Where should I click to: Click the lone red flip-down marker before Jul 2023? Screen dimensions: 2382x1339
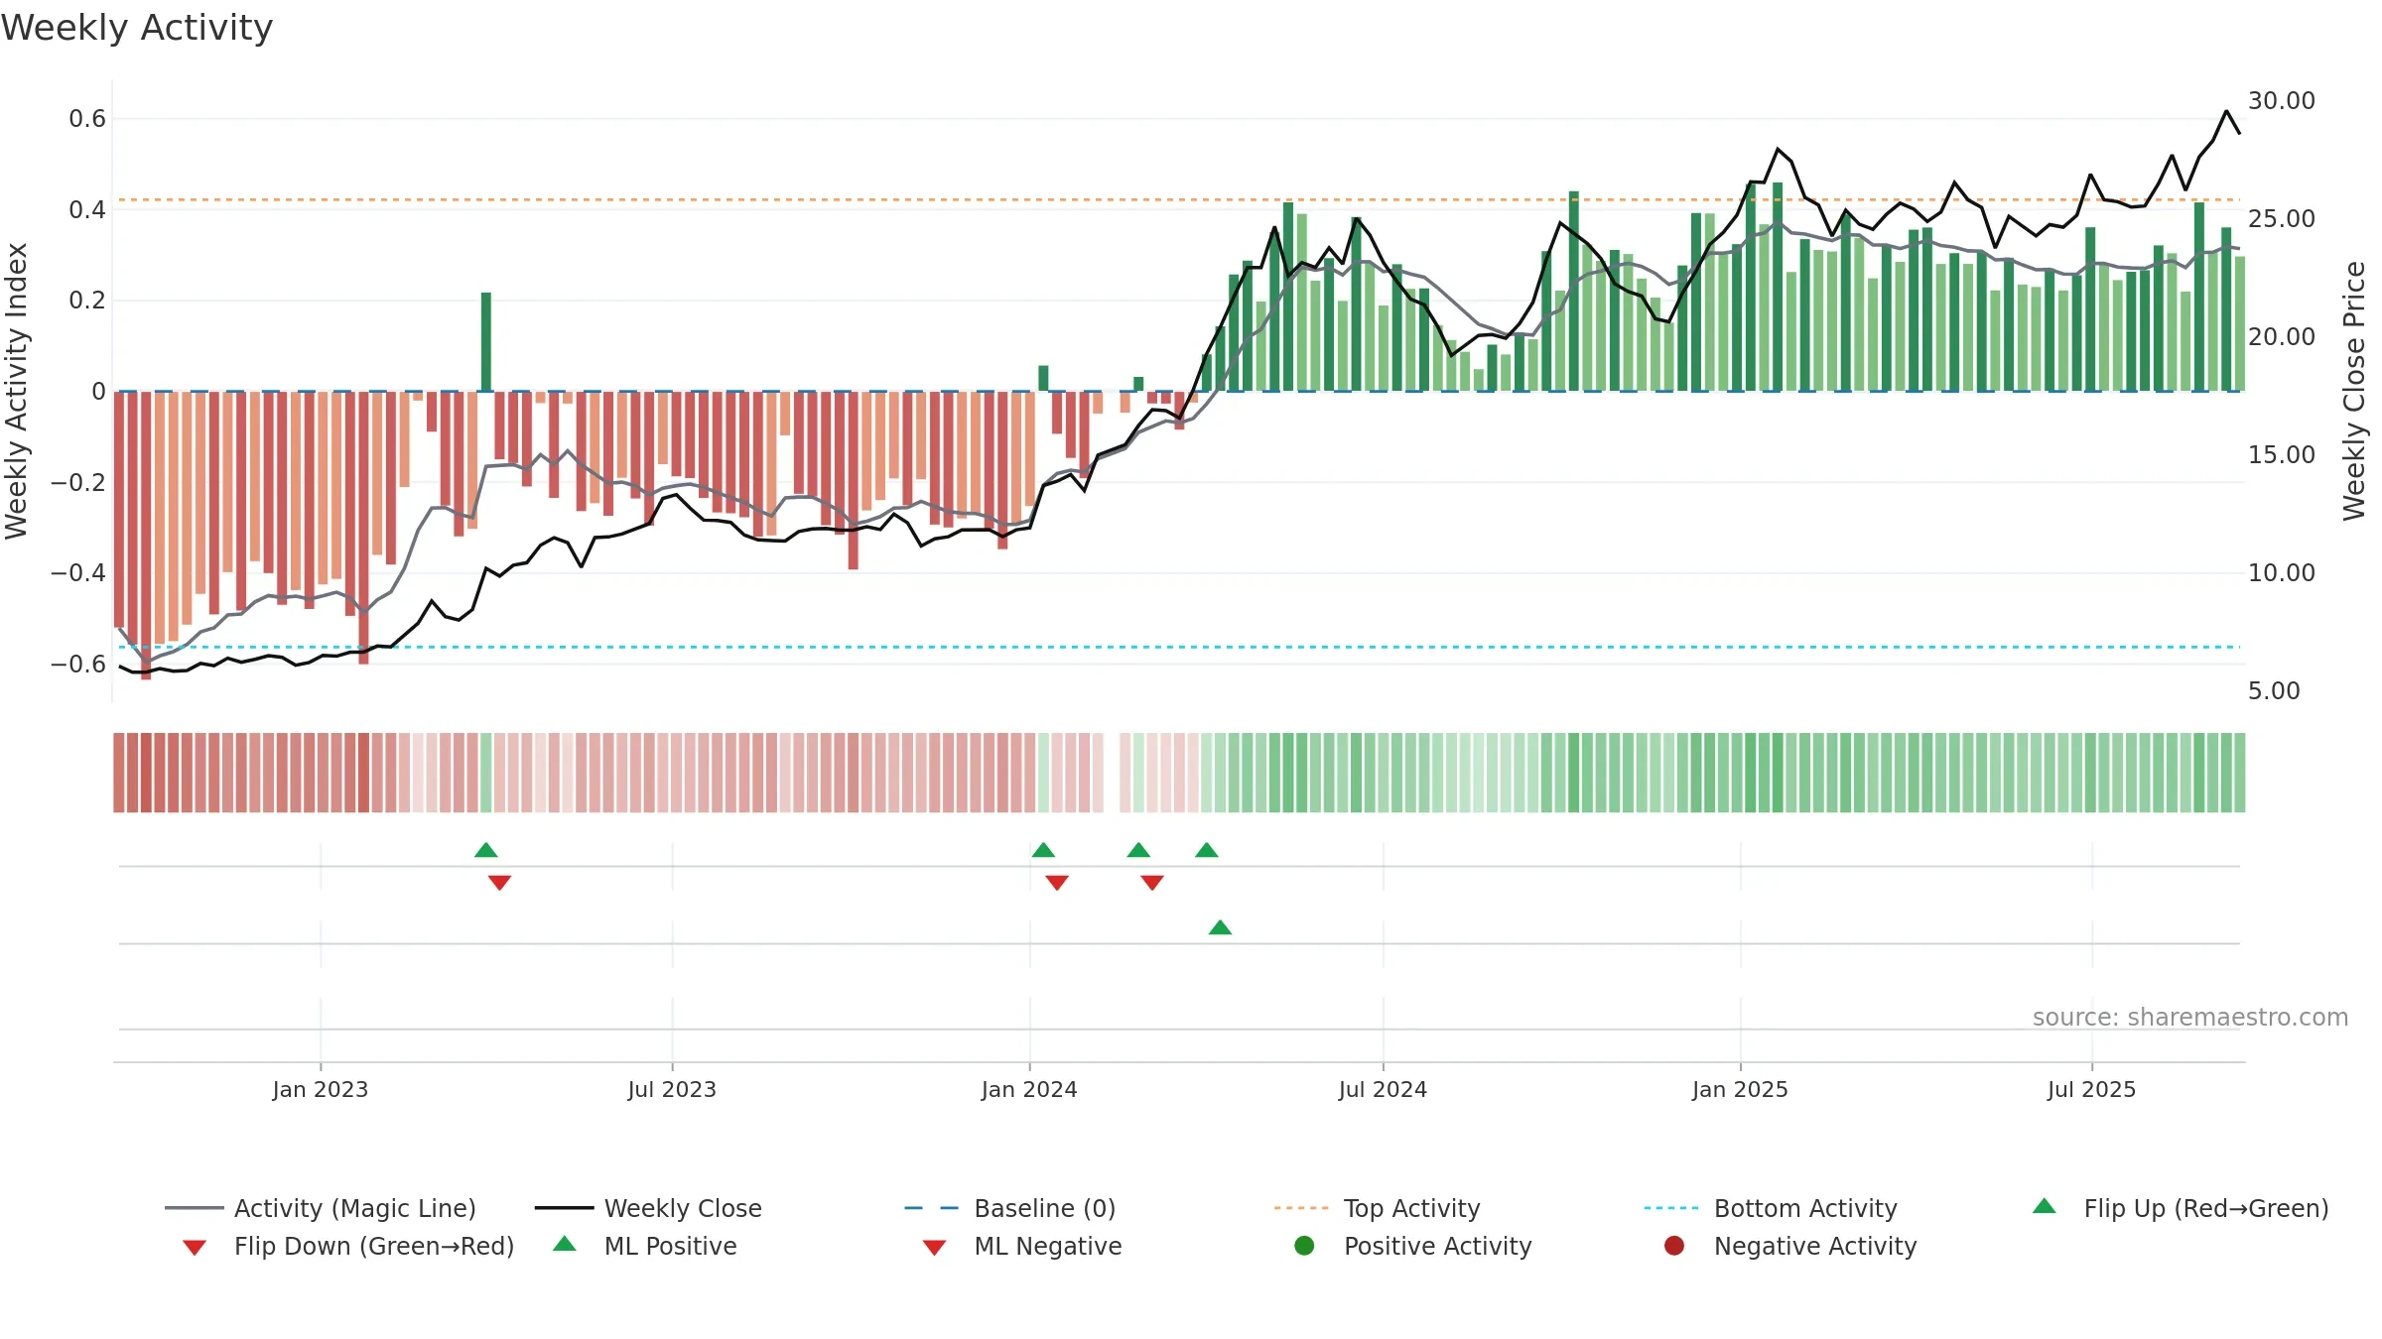tap(499, 883)
